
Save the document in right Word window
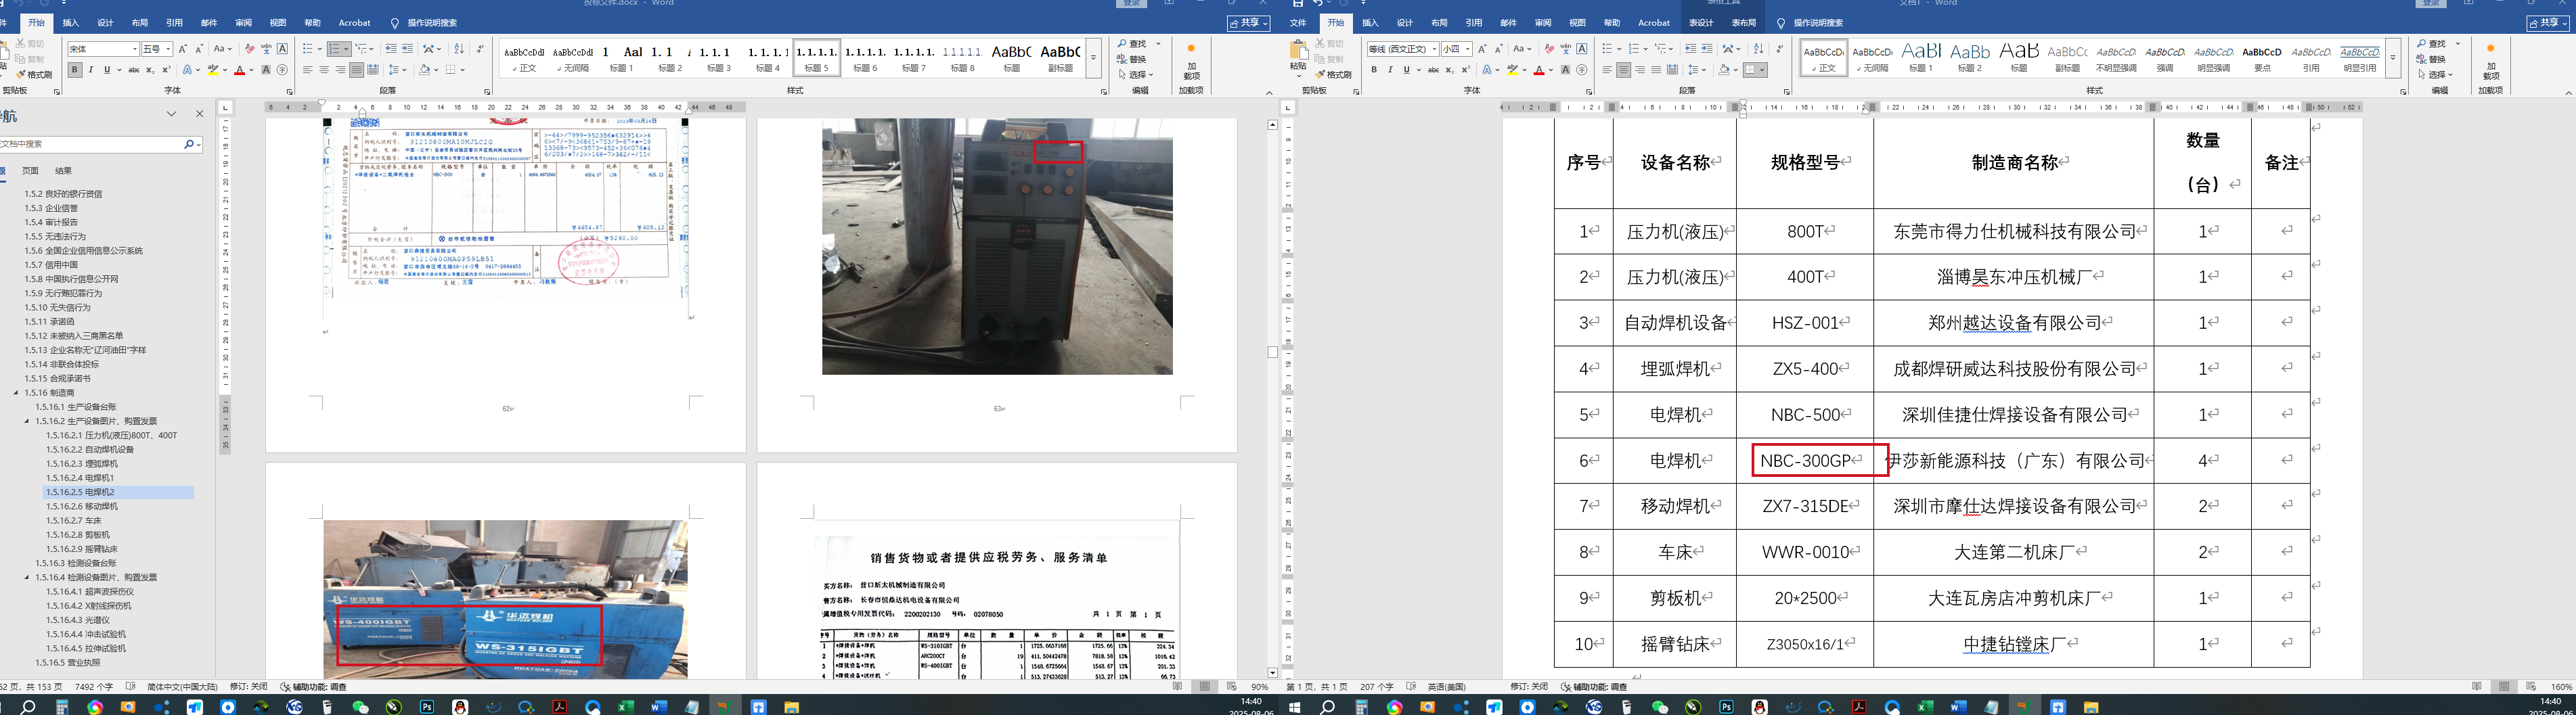tap(1298, 3)
